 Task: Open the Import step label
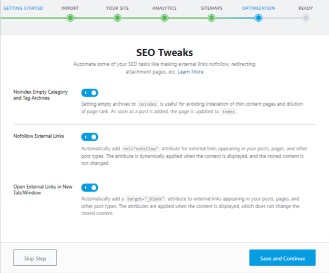[70, 8]
